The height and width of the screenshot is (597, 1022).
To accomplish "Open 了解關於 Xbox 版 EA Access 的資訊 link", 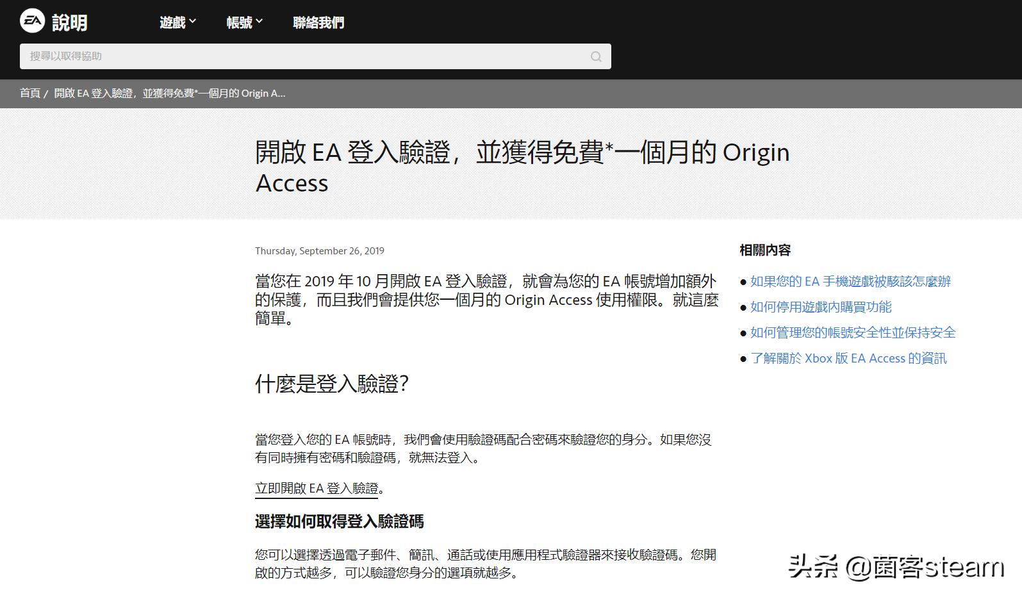I will click(x=848, y=358).
